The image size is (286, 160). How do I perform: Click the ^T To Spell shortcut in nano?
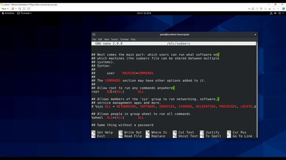(x=210, y=136)
